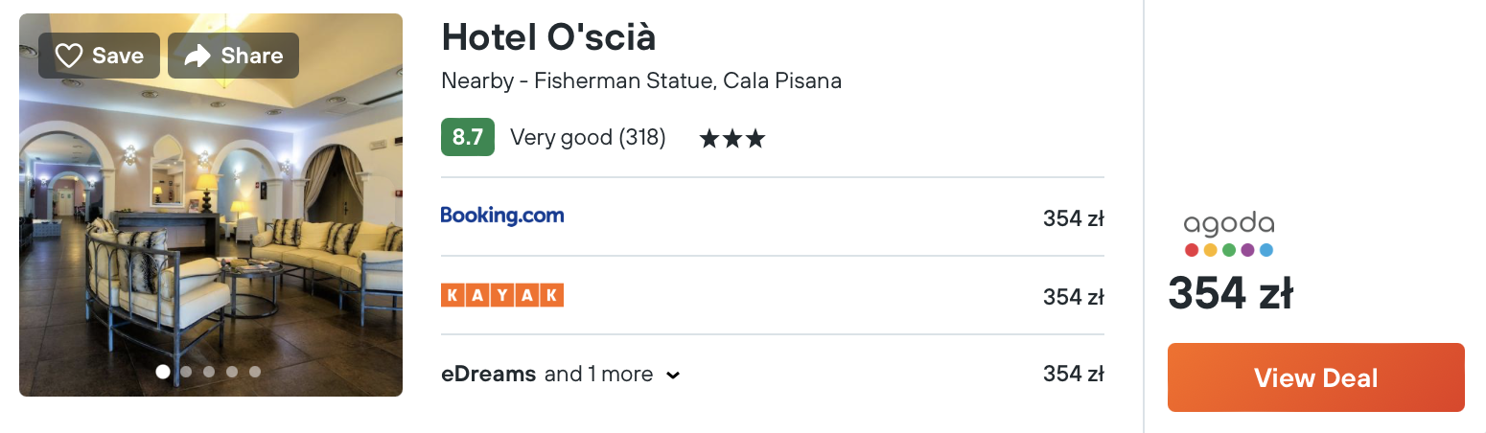Select the last carousel dot
The height and width of the screenshot is (433, 1486).
[255, 372]
